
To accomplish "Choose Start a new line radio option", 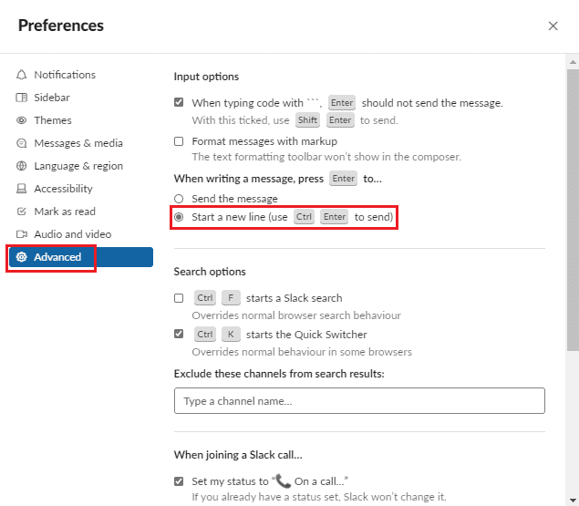I will pos(179,217).
